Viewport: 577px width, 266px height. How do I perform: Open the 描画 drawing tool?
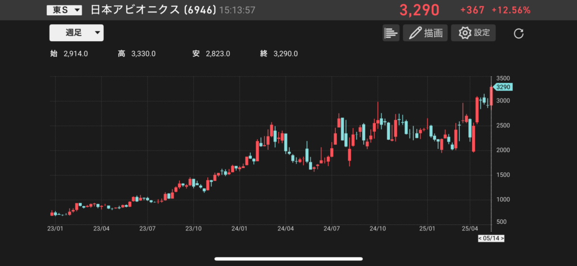pyautogui.click(x=425, y=33)
